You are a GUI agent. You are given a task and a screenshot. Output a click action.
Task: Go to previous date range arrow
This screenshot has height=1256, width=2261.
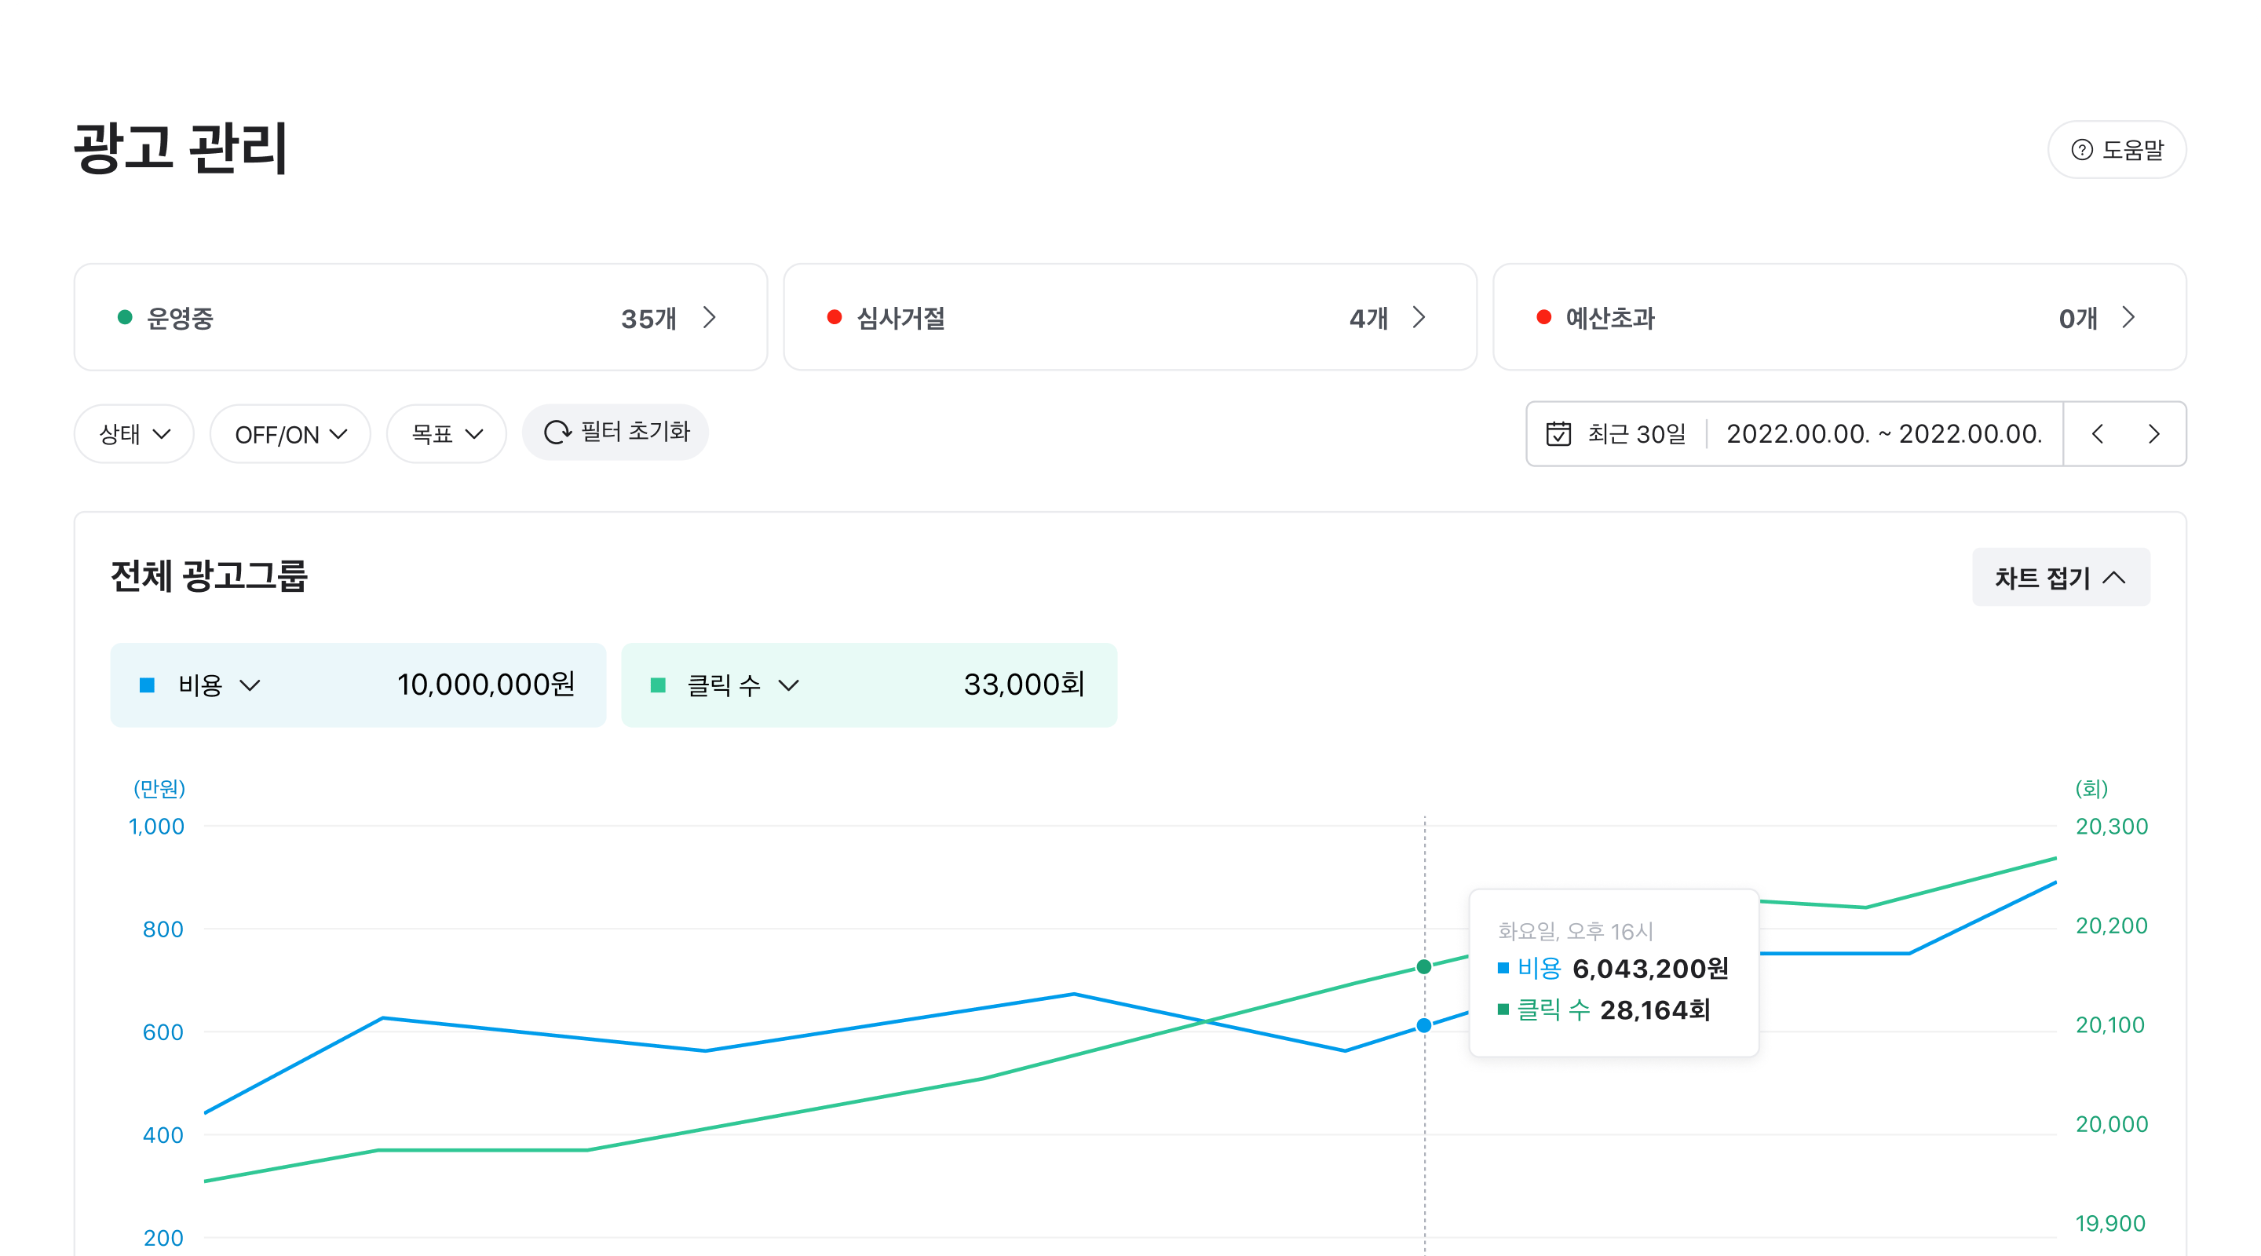click(2097, 433)
